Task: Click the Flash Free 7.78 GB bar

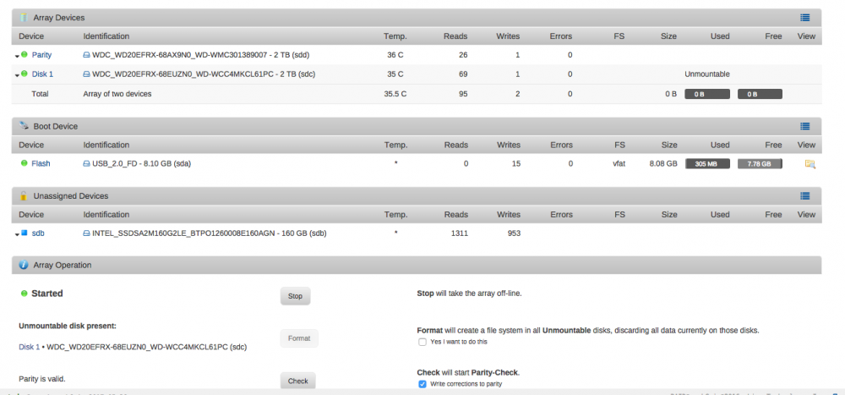Action: [x=760, y=164]
